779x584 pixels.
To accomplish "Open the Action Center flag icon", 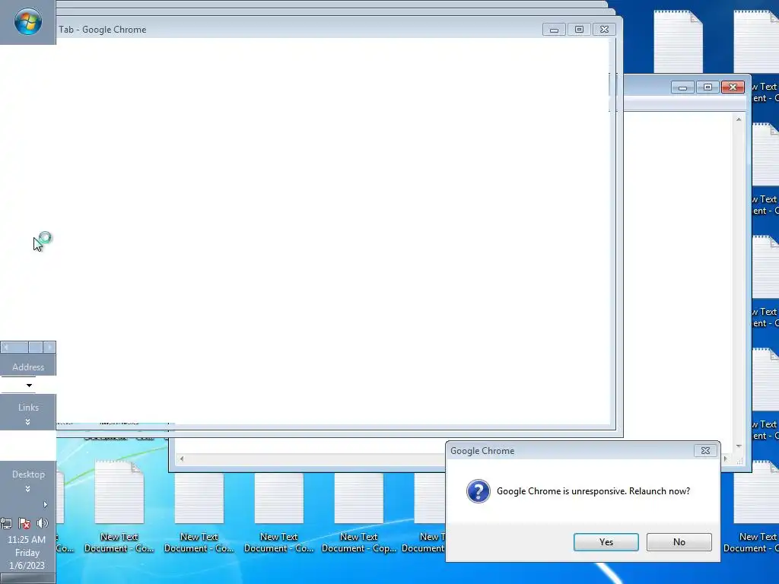I will tap(24, 523).
